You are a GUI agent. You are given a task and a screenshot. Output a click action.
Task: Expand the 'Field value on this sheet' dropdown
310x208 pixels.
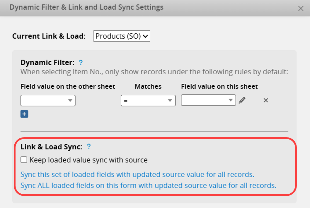tap(208, 100)
